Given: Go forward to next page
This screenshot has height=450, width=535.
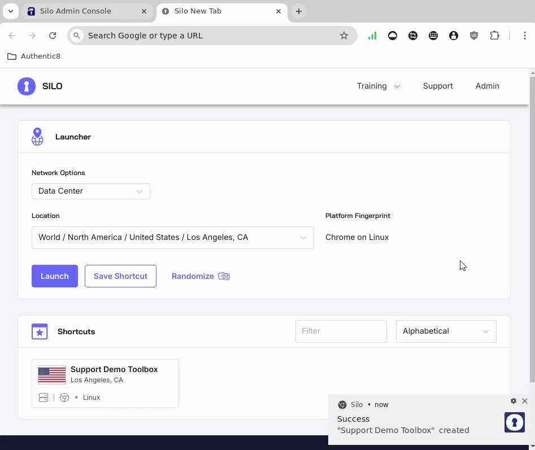Looking at the screenshot, I should (x=32, y=36).
